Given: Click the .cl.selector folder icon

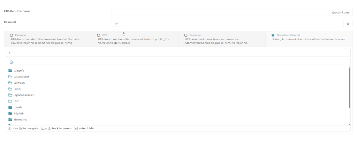Looking at the screenshot, I should click(x=10, y=76).
